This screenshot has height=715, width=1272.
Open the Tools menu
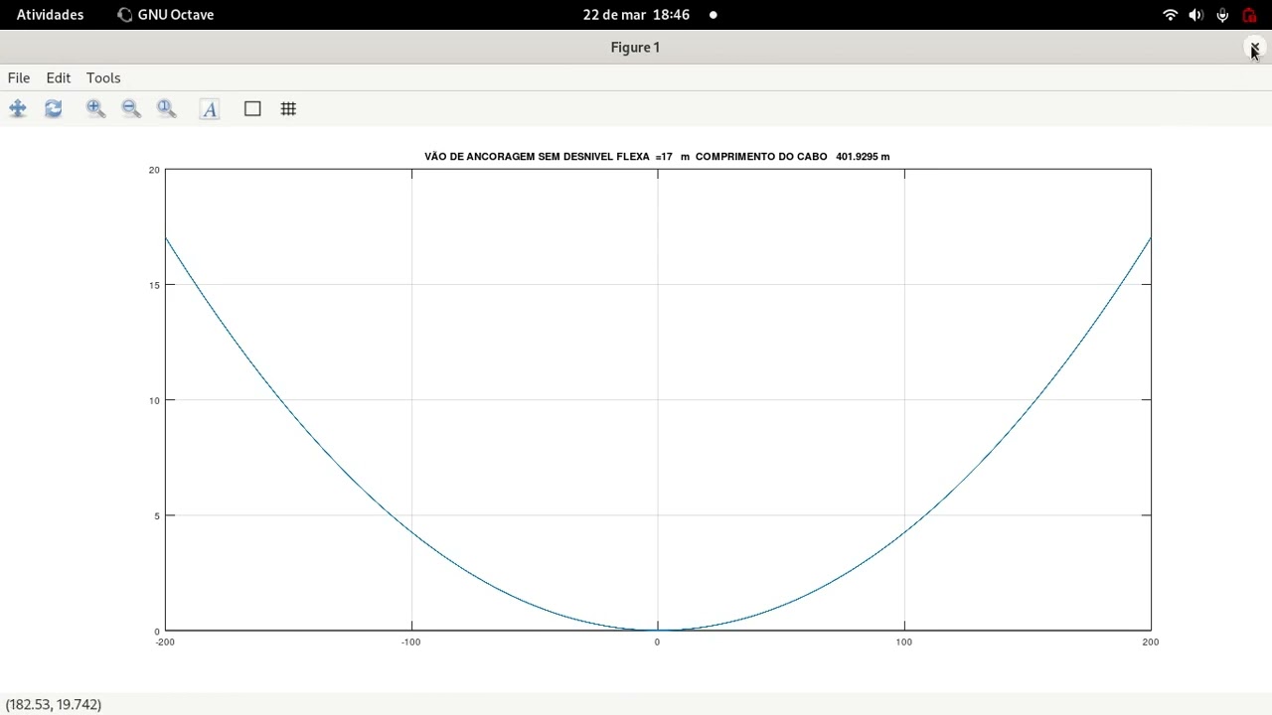[103, 77]
